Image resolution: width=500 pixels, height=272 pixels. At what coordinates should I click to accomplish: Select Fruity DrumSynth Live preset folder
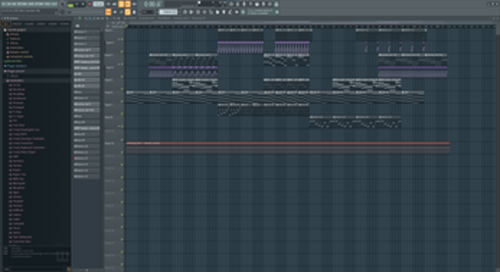click(x=26, y=130)
